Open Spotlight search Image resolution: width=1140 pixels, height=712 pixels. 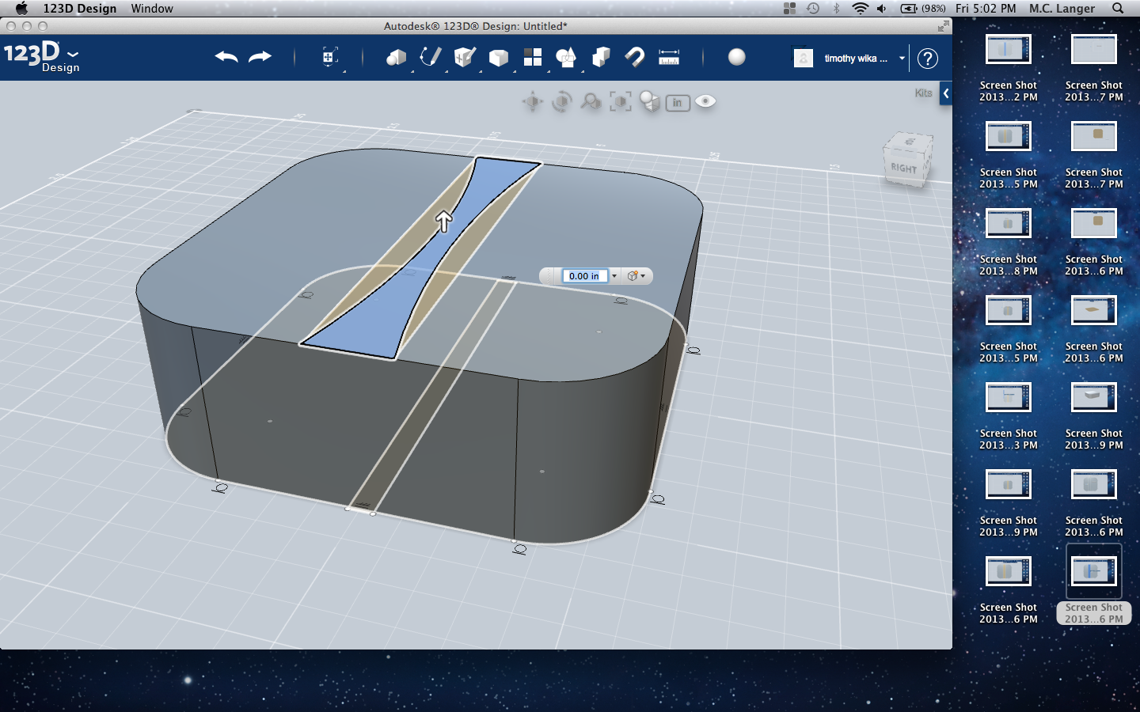coord(1118,9)
